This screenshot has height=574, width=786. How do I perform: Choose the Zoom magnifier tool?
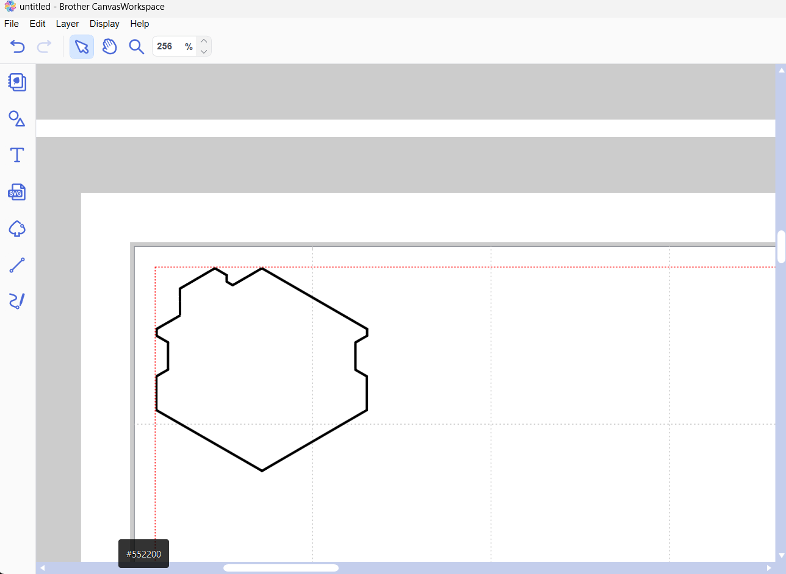[x=136, y=47]
